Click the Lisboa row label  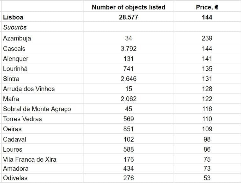[13, 17]
